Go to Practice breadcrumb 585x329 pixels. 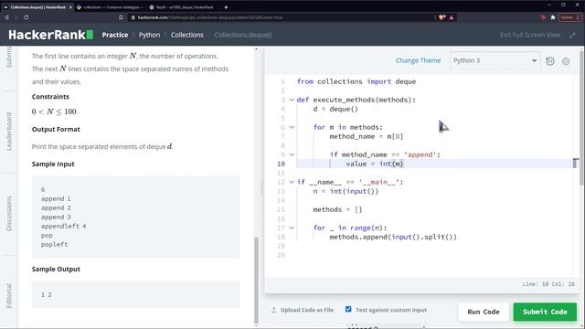pyautogui.click(x=115, y=35)
